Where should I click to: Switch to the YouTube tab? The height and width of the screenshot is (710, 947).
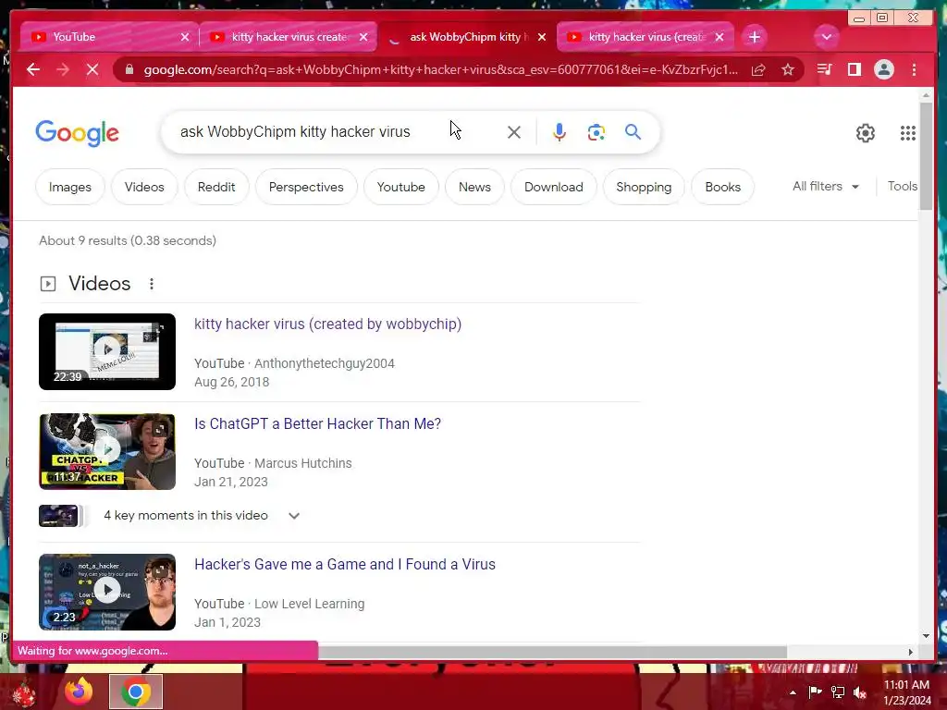(109, 37)
